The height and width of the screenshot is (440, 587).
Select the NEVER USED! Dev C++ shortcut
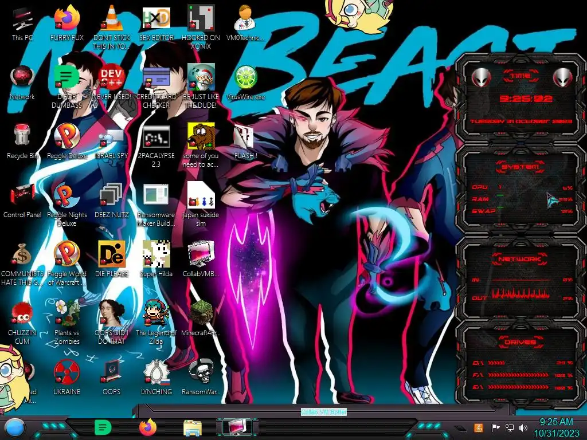point(112,77)
